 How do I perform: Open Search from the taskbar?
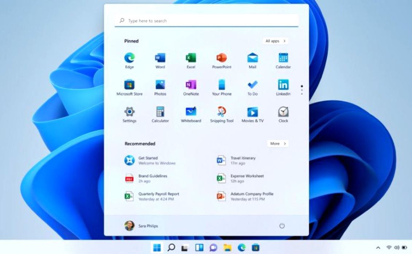click(x=171, y=247)
